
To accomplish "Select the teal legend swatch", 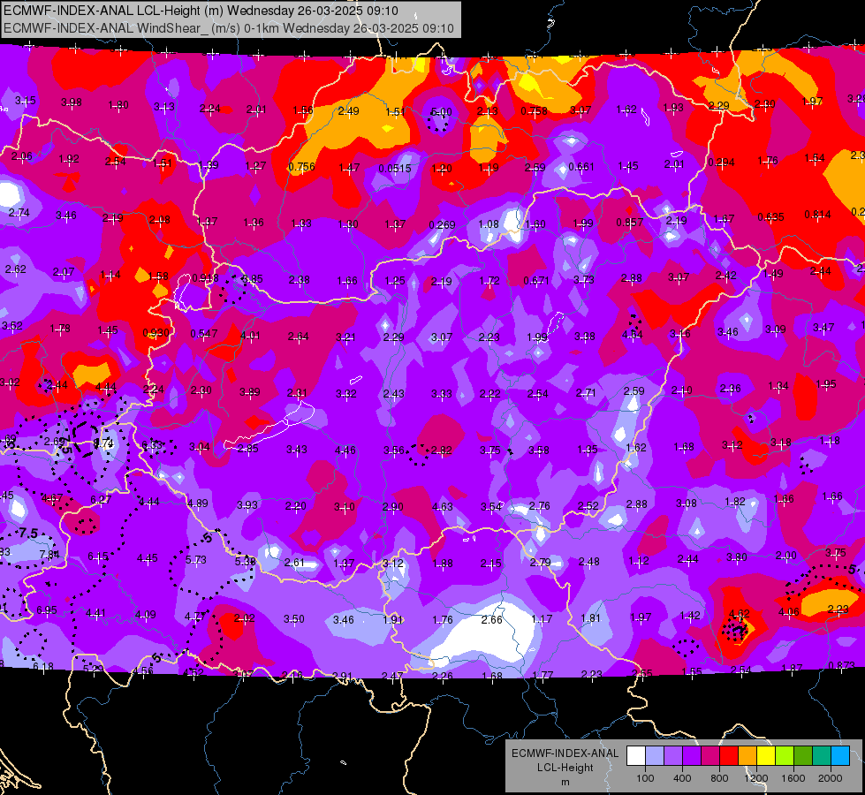I will click(822, 755).
